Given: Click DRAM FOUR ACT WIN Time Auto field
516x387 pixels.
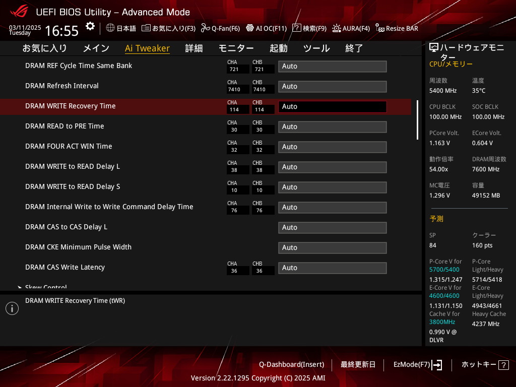Looking at the screenshot, I should point(333,147).
